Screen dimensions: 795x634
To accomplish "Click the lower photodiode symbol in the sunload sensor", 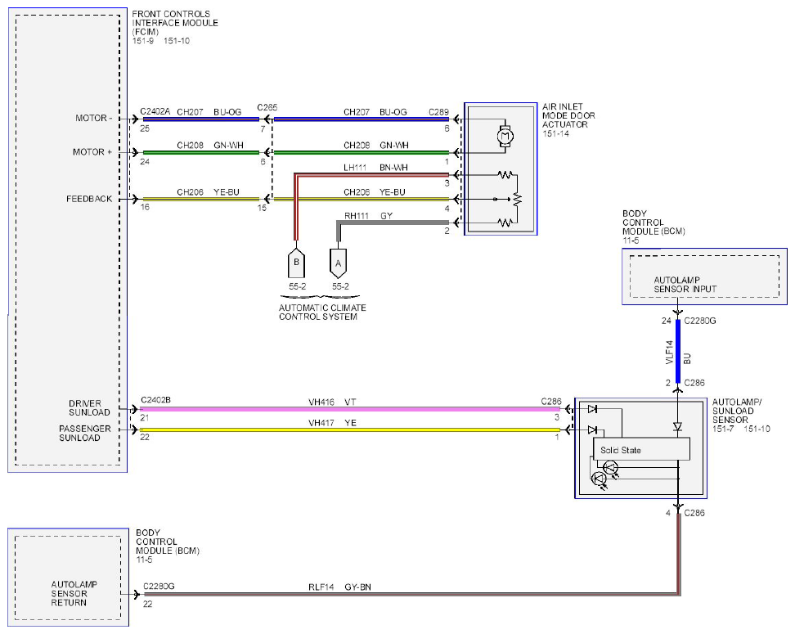I will [x=600, y=479].
